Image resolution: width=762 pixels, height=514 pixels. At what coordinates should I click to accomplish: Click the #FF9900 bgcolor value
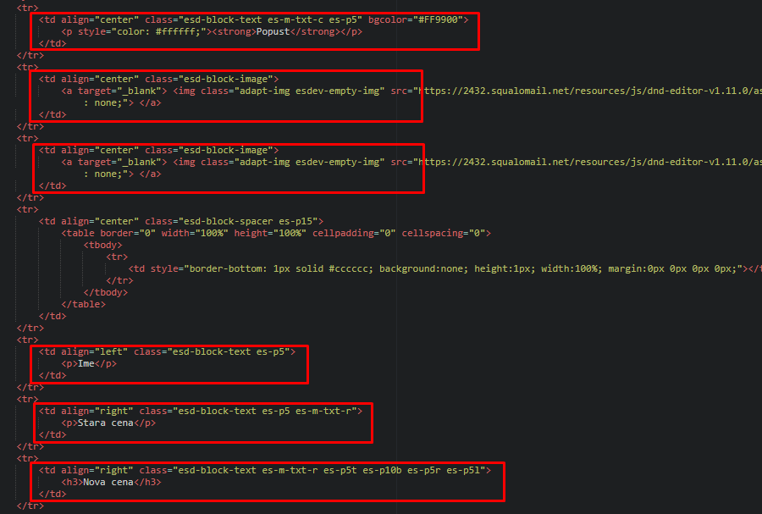(x=436, y=19)
